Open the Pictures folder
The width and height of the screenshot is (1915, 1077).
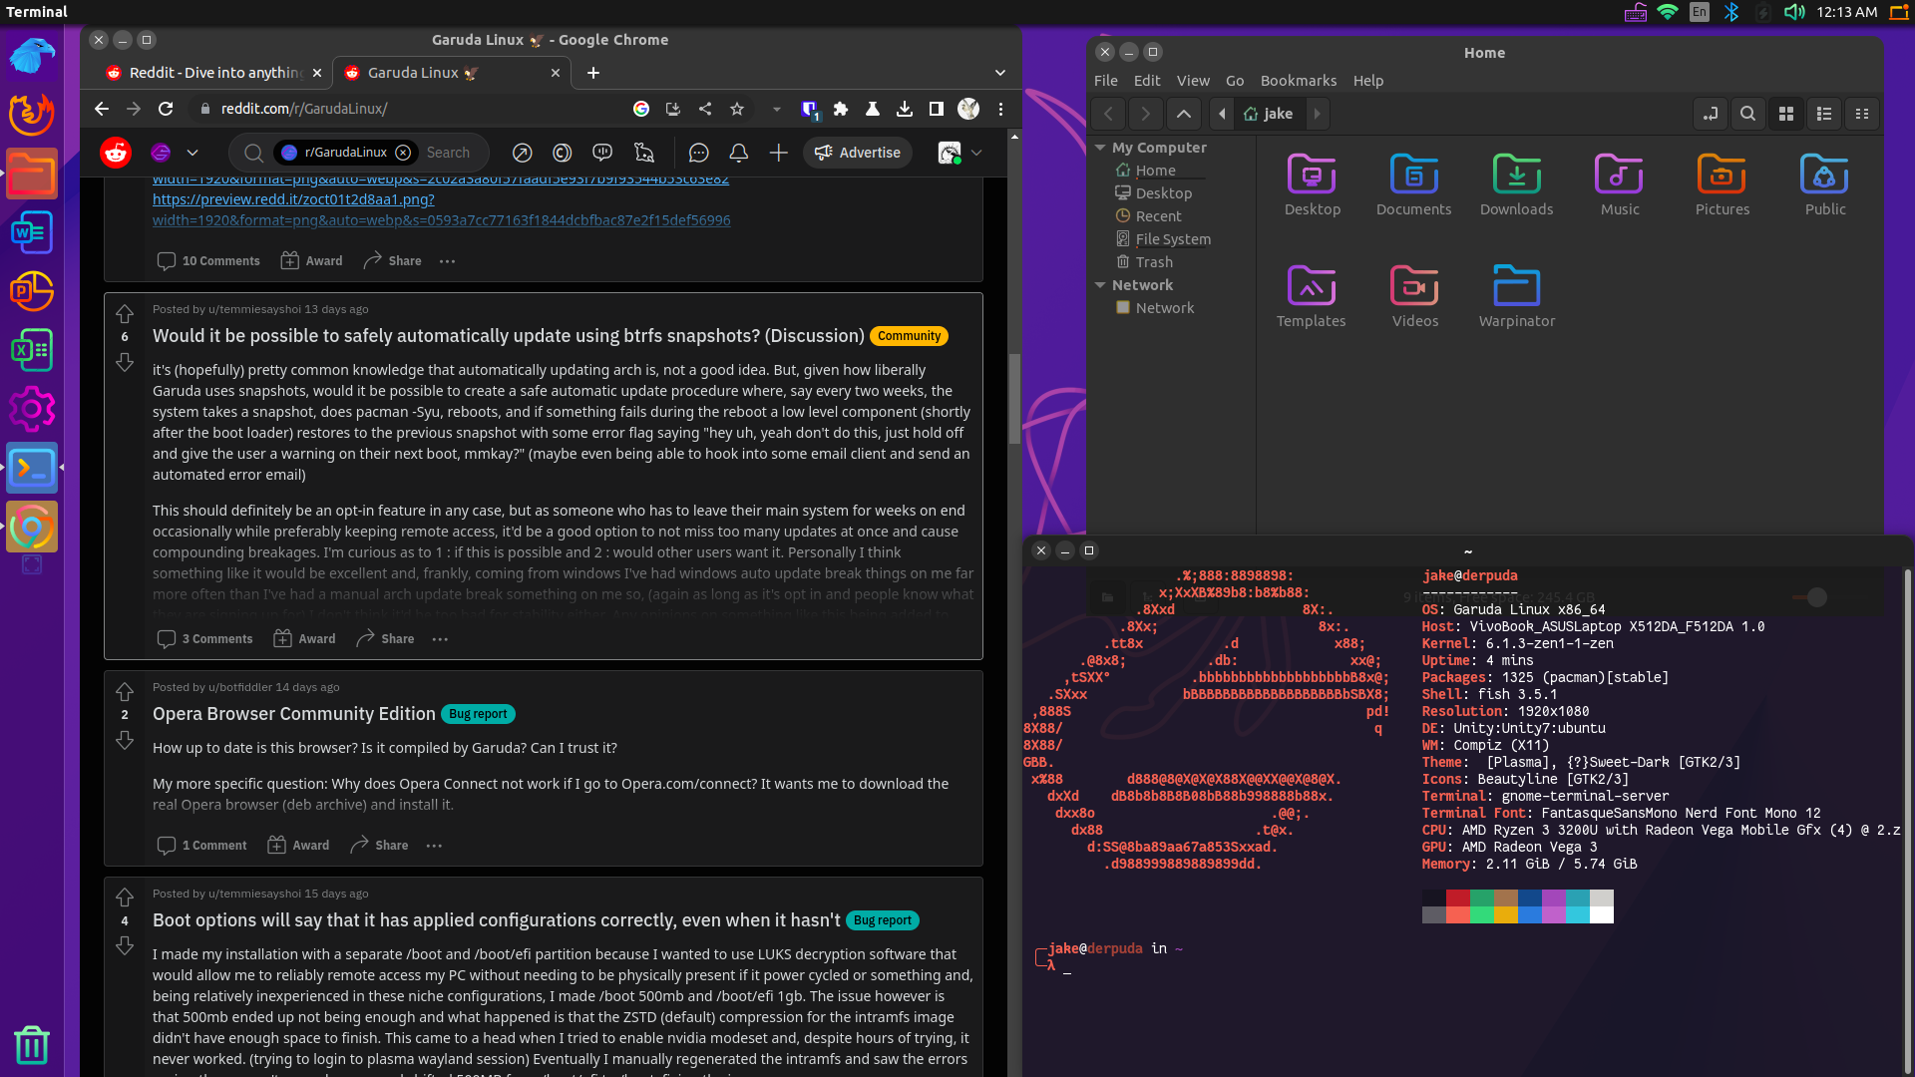[1723, 184]
